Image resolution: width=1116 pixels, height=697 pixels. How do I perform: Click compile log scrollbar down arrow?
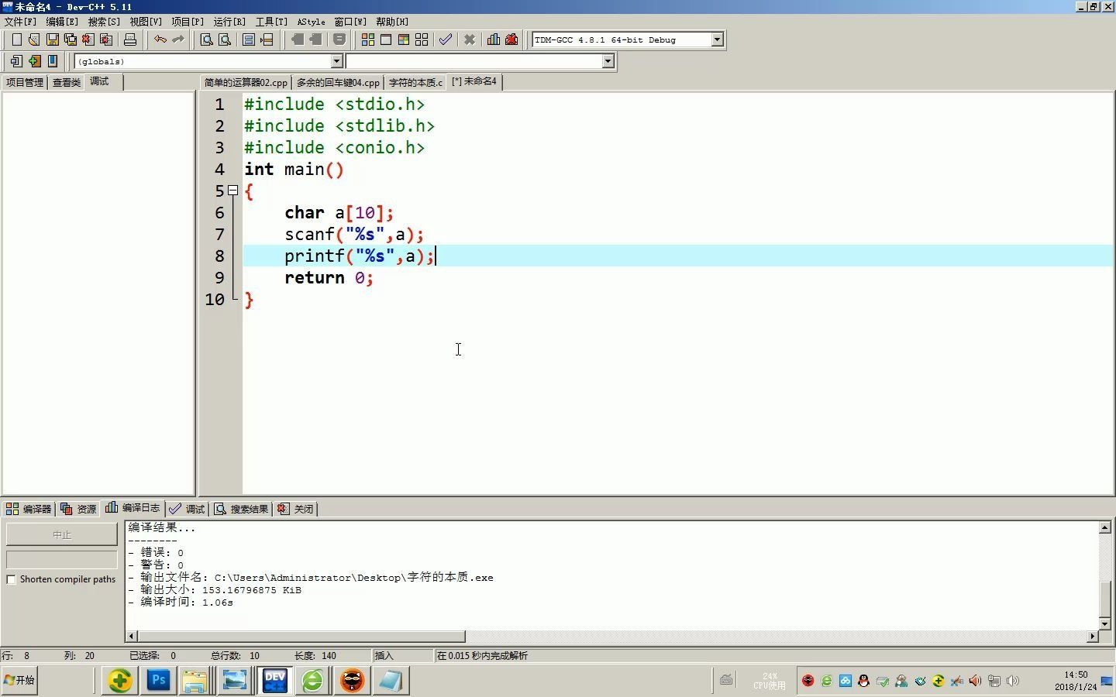1105,623
